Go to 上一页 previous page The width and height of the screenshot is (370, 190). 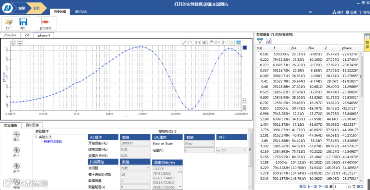click(x=312, y=187)
